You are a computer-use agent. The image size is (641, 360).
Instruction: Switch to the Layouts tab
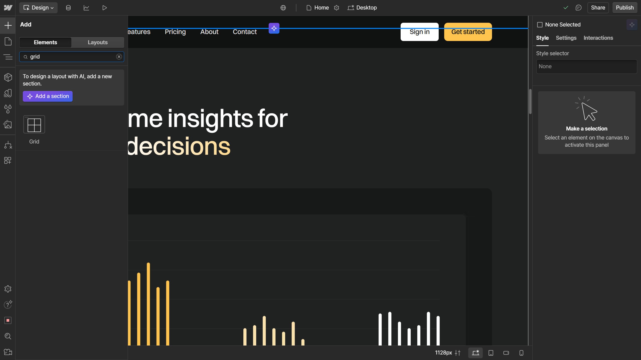pyautogui.click(x=98, y=42)
